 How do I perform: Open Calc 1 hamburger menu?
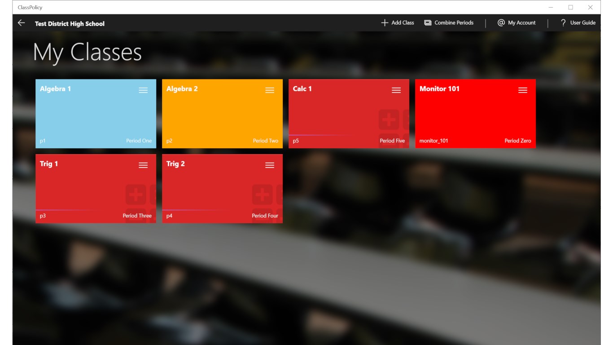coord(396,90)
